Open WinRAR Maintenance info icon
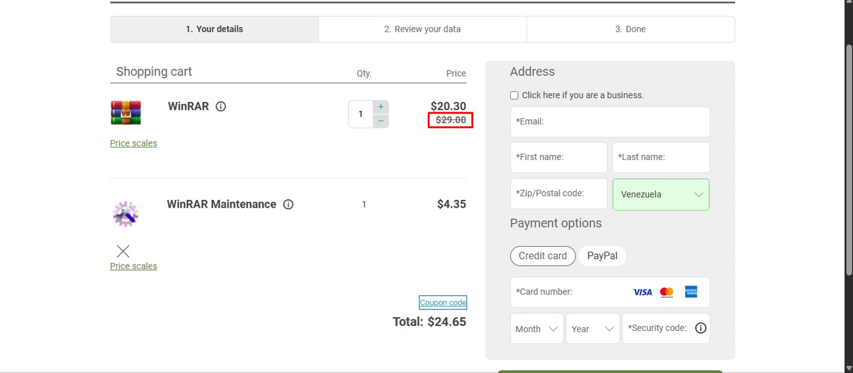Viewport: 853px width, 373px height. (x=288, y=204)
